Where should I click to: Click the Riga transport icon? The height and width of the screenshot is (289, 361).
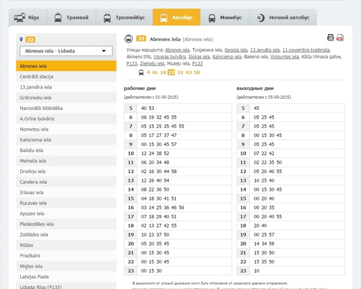tap(19, 18)
